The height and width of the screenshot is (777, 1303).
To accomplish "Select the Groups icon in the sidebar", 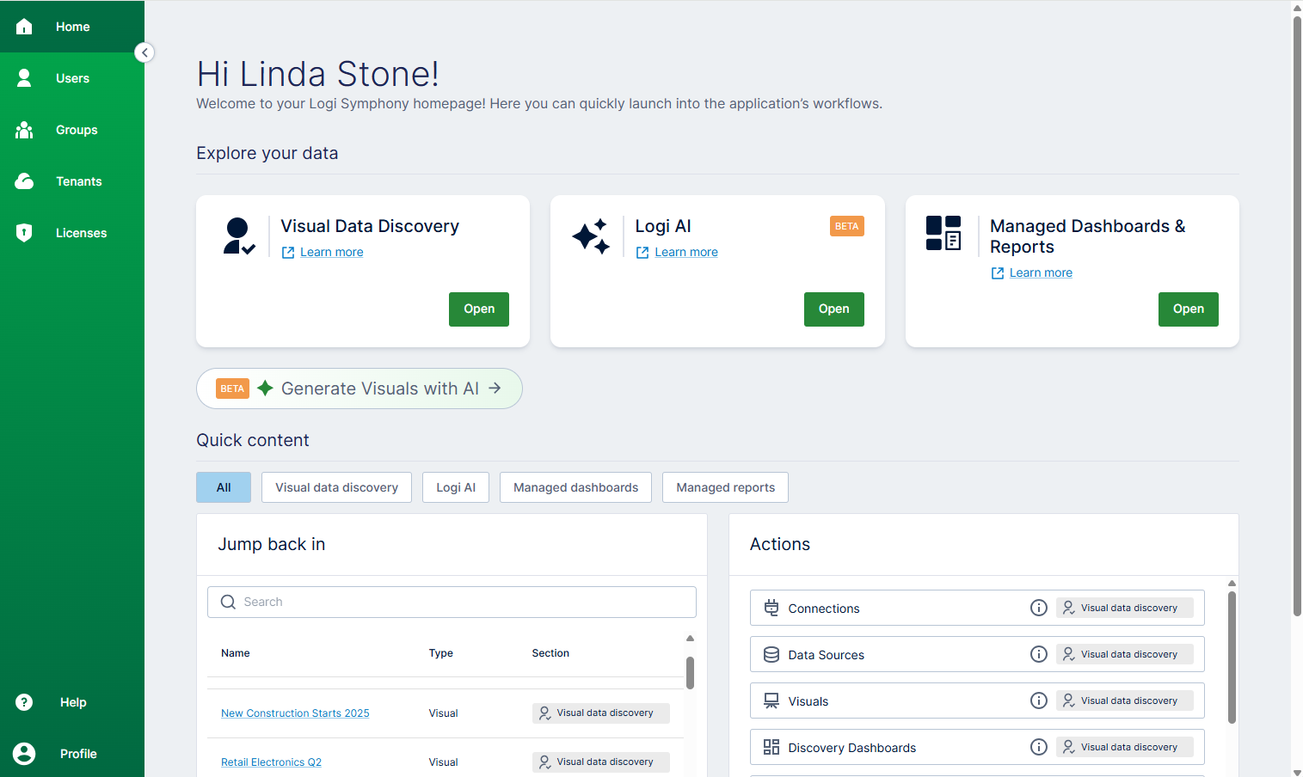I will (x=24, y=130).
